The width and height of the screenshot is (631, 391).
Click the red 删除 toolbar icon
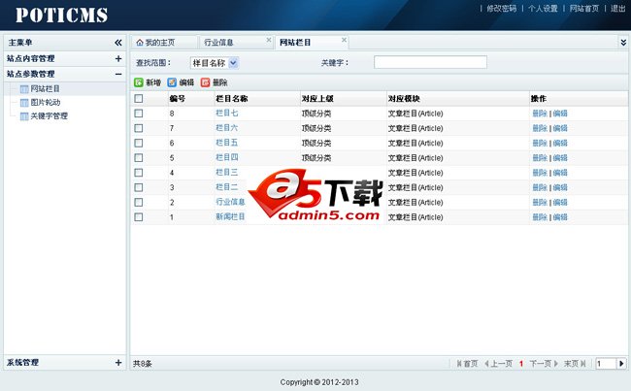205,82
